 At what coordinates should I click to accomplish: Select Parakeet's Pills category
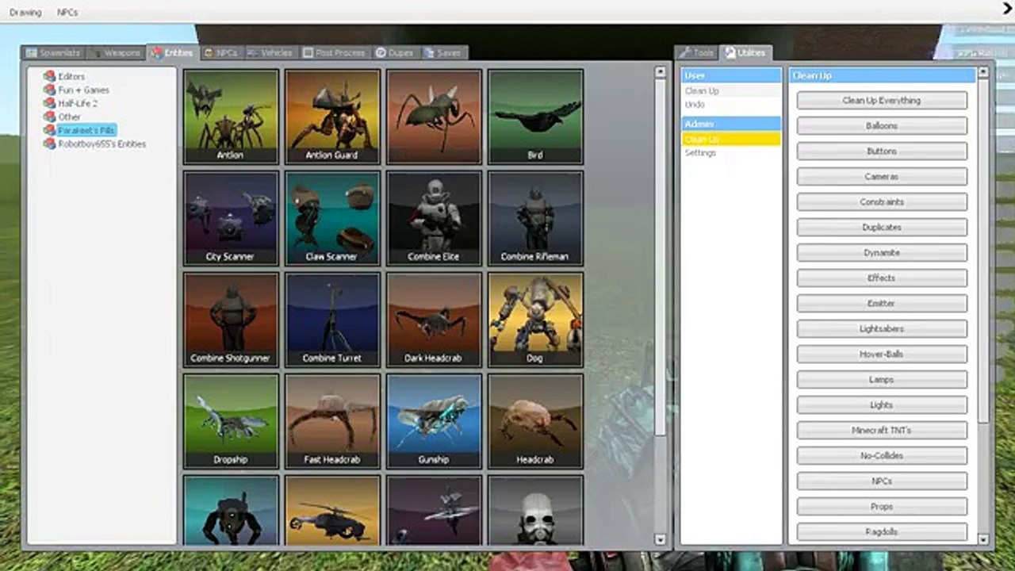tap(86, 130)
